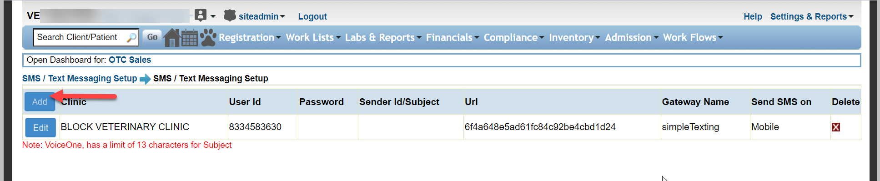Viewport: 880px width, 181px height.
Task: Open the siteadmin user dropdown
Action: (261, 16)
